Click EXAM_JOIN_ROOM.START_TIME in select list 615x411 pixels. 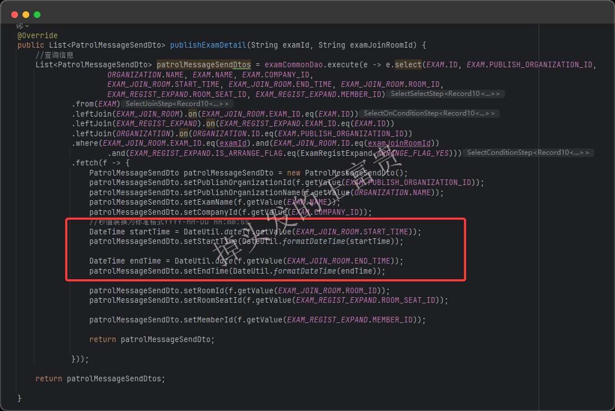[163, 84]
